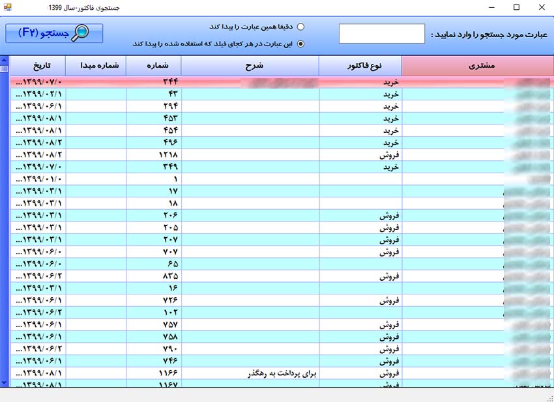Viewport: 554px width, 402px height.
Task: Select invoice number ۱۷ cell
Action: 154,191
